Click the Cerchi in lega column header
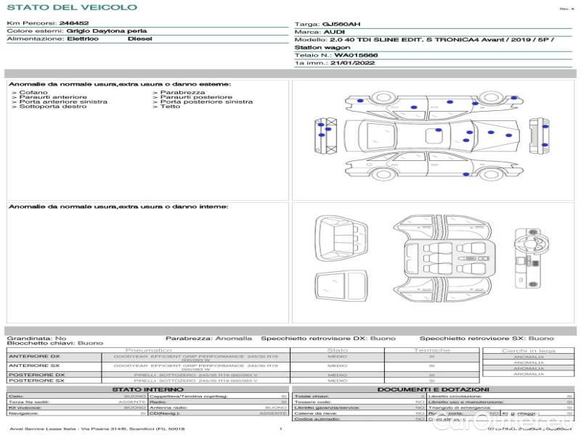 coord(528,350)
